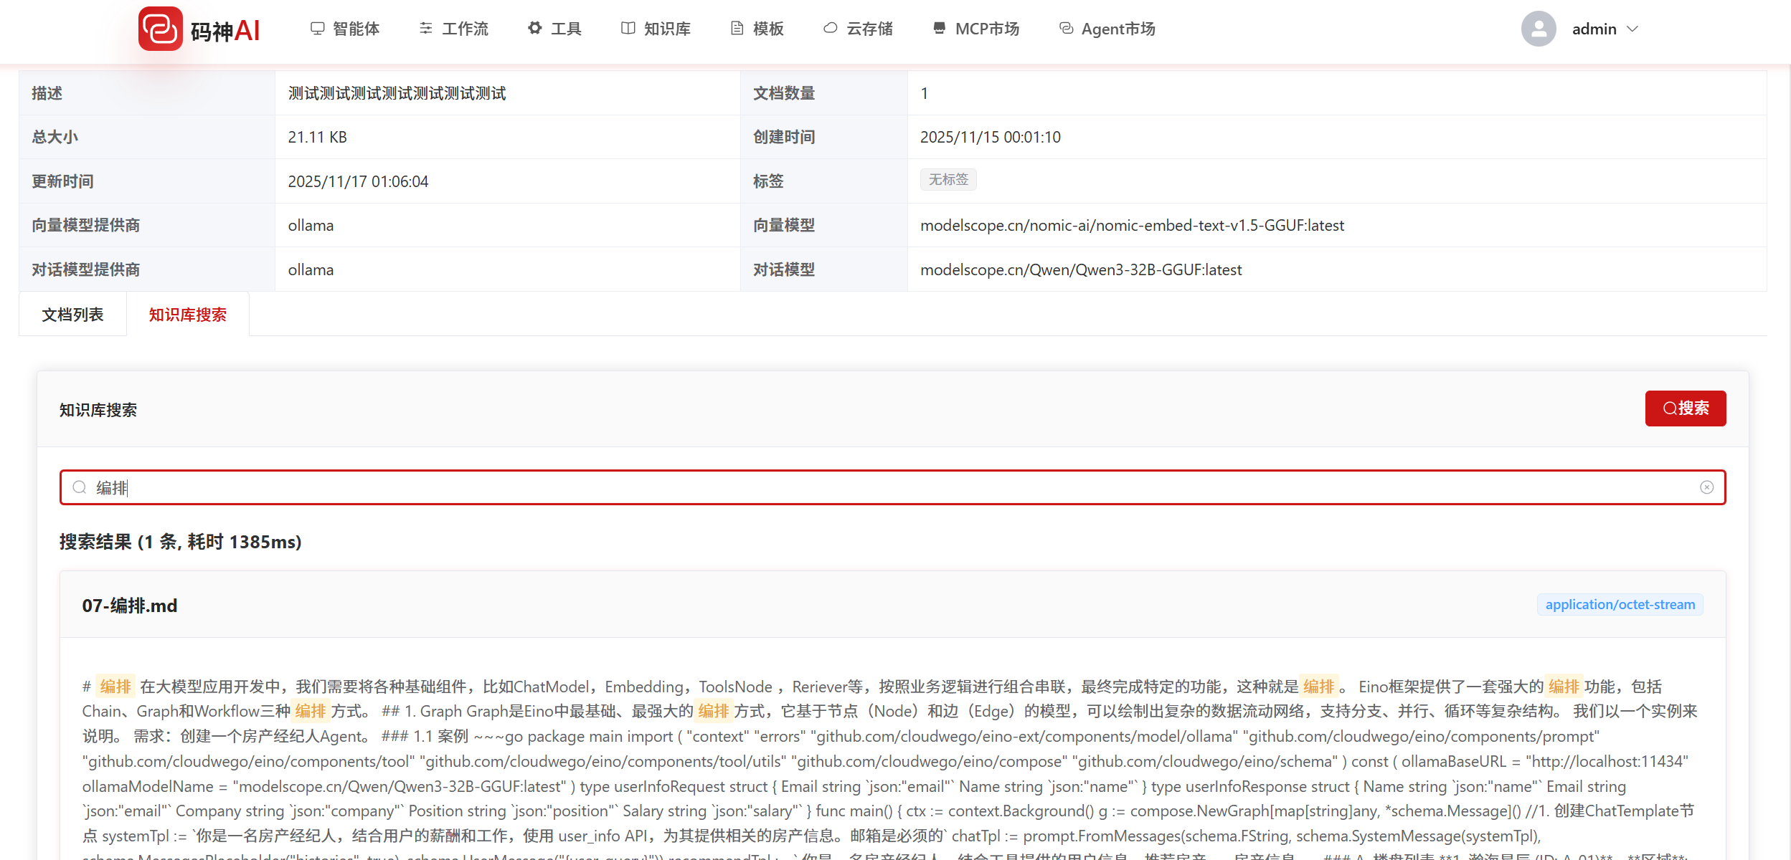Screen dimensions: 1791x860
Task: Open the 知识库 book icon
Action: (x=628, y=28)
